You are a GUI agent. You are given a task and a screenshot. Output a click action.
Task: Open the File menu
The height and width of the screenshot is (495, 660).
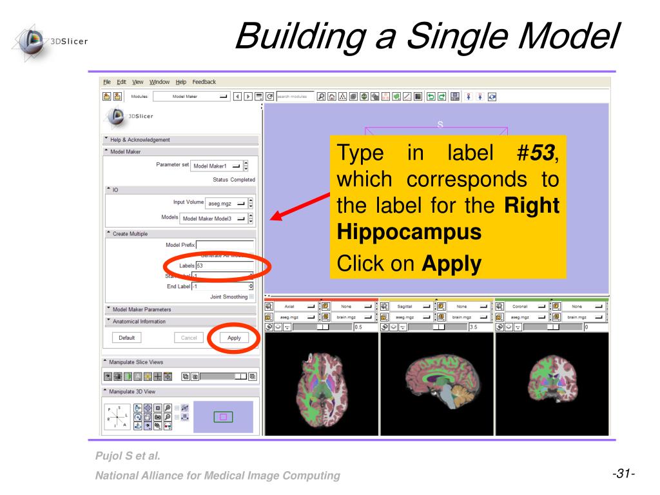point(107,82)
